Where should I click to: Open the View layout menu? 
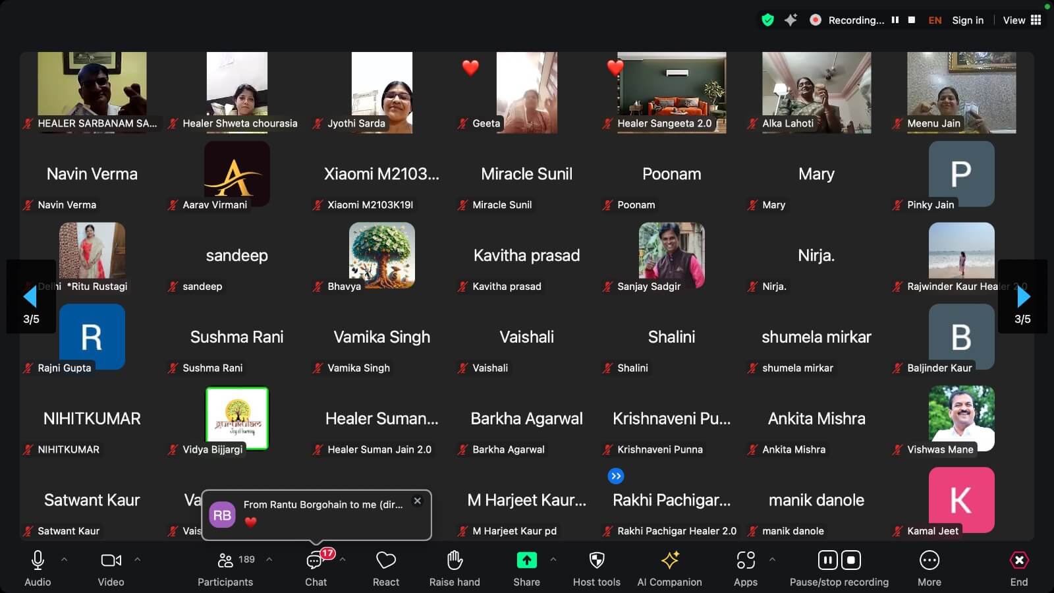point(1022,20)
